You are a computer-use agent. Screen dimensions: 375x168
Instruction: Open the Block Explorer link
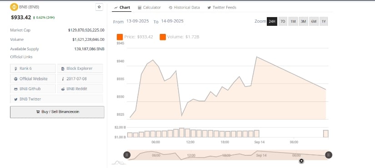coord(80,68)
